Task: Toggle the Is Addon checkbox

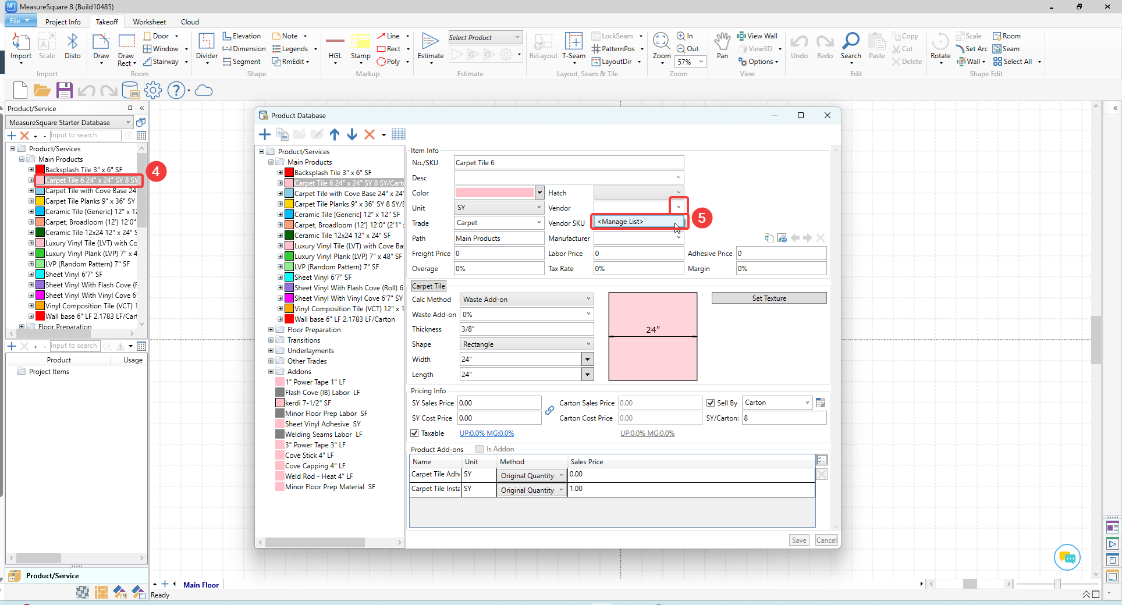Action: click(480, 449)
